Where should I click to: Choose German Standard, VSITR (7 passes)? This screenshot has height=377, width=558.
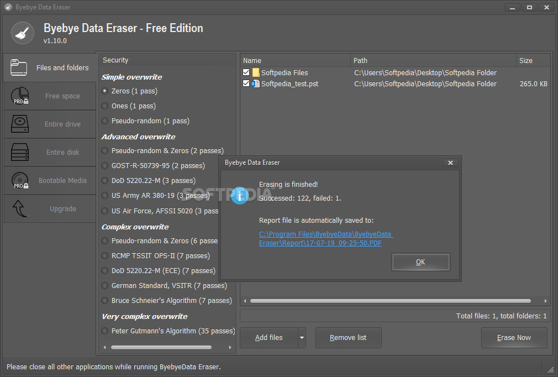tap(104, 286)
